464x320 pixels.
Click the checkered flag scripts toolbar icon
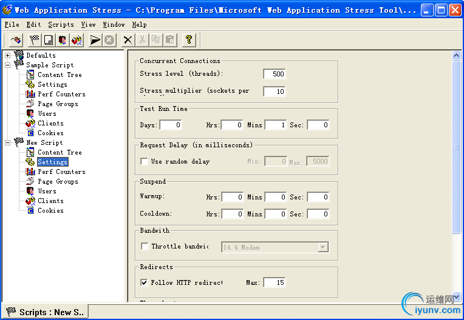point(35,40)
